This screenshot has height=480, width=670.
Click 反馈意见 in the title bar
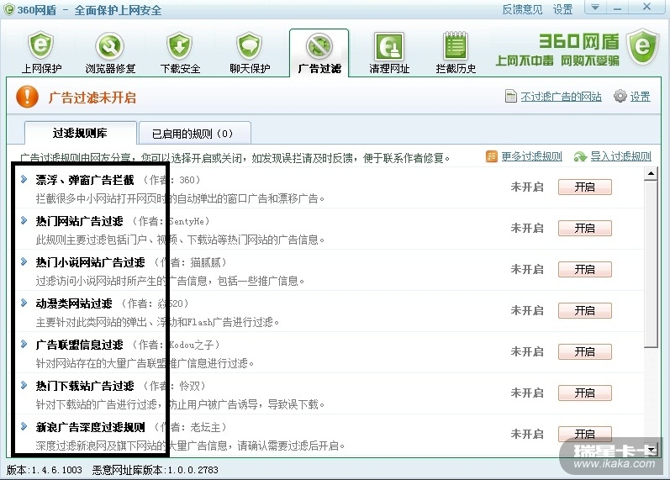point(522,9)
